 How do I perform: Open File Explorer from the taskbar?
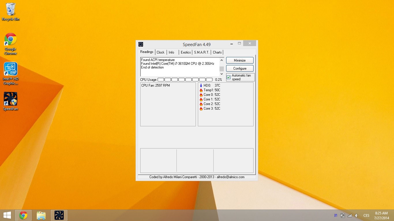pyautogui.click(x=41, y=215)
